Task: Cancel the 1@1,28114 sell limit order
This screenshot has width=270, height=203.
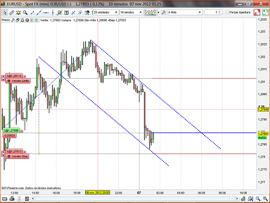Action: (25, 76)
